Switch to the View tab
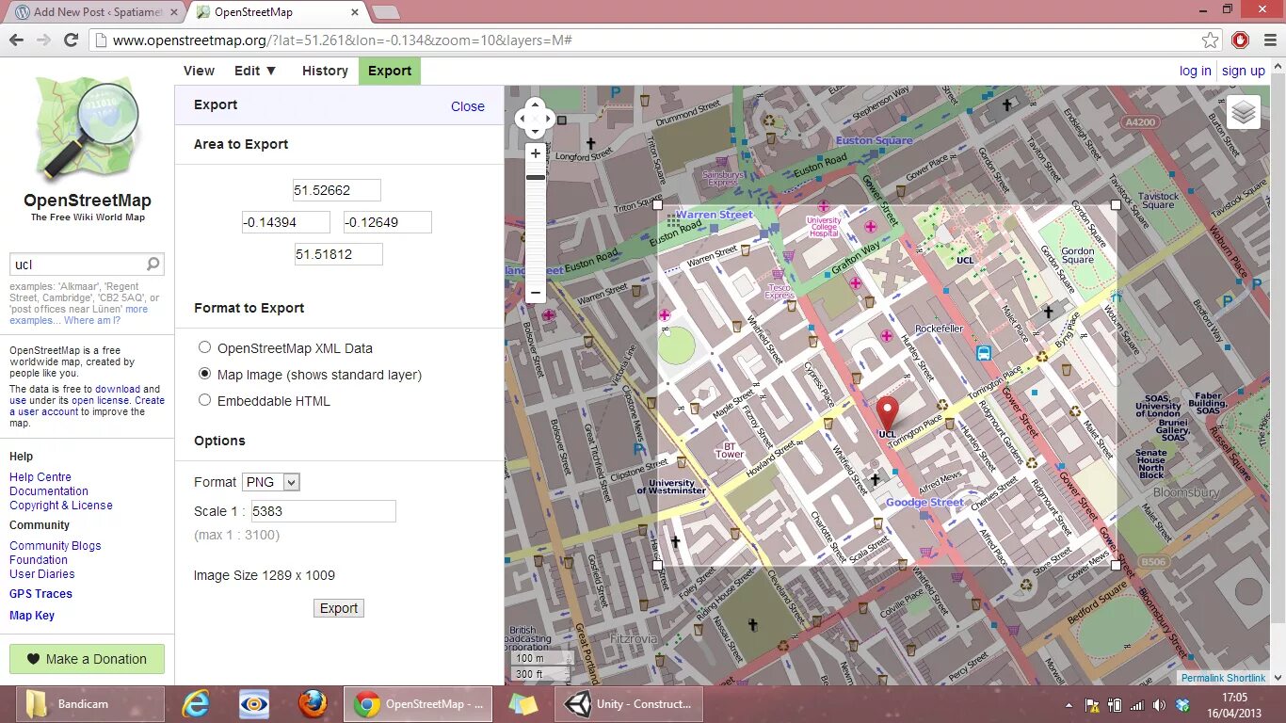 (x=199, y=71)
